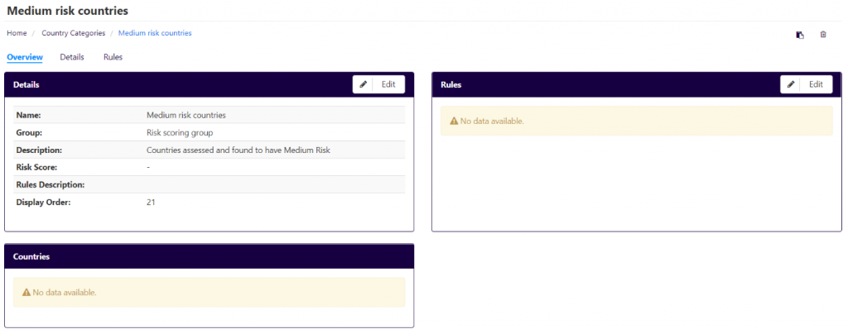Click the 'Group:' field label
Screen dimensions: 848x329
tap(29, 132)
